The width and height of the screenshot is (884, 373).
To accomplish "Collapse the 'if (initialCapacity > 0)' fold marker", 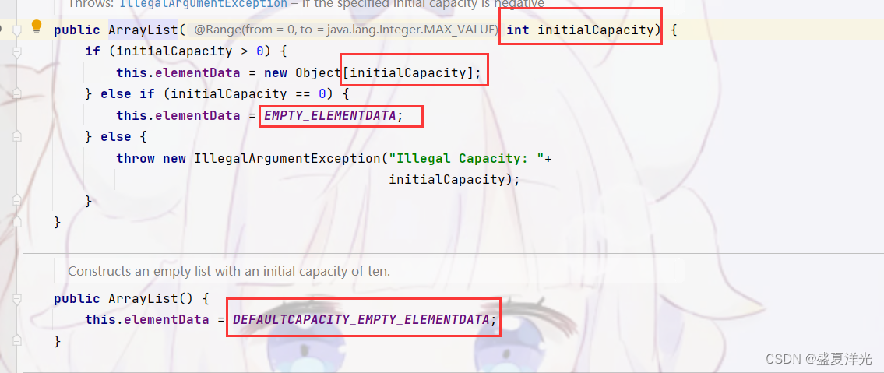I will point(17,52).
